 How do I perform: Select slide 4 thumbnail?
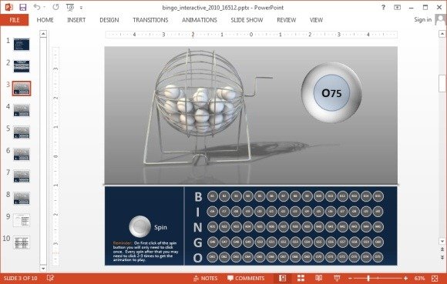pyautogui.click(x=22, y=110)
